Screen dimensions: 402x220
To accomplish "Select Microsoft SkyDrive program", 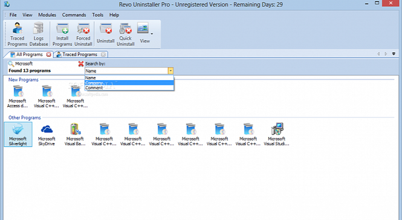I will point(47,134).
